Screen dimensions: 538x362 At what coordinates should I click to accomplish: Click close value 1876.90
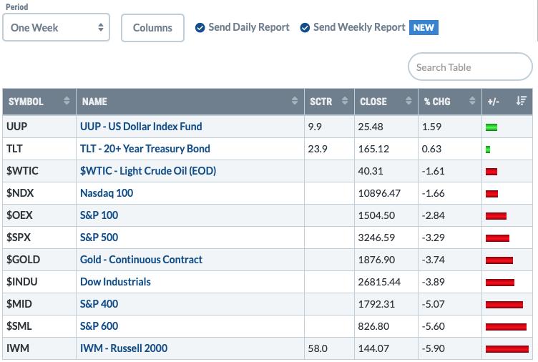376,260
